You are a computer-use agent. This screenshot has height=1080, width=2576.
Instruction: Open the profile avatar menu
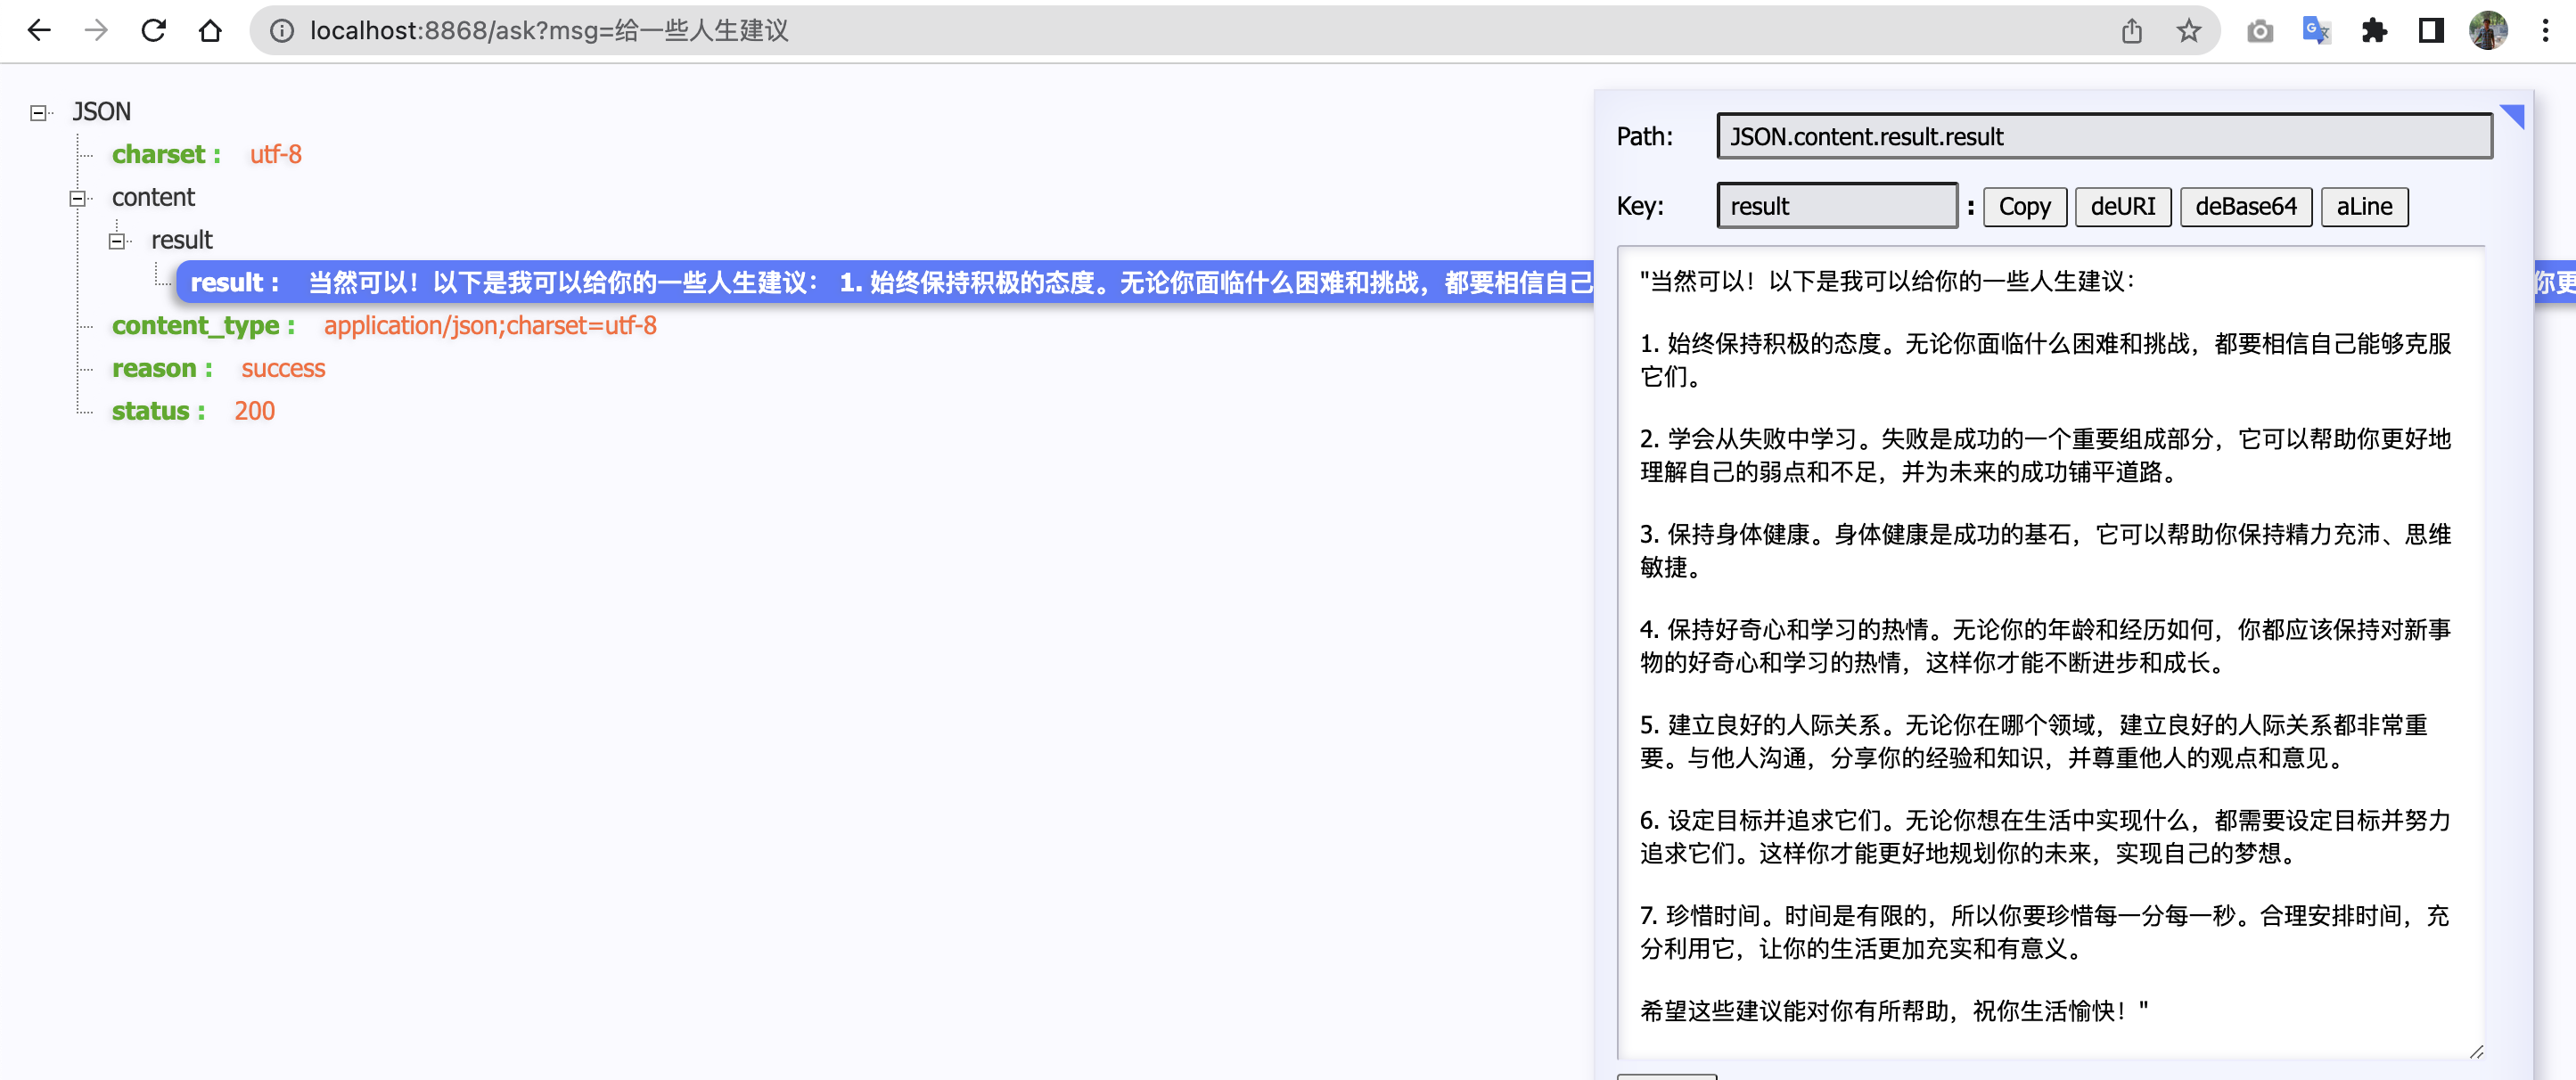coord(2488,31)
